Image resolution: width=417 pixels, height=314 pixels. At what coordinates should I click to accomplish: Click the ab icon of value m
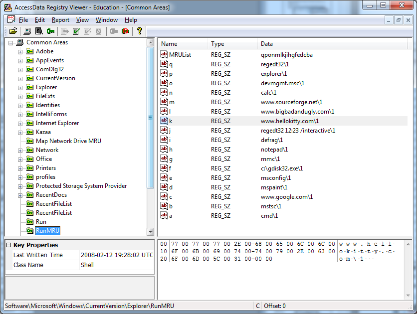(164, 102)
